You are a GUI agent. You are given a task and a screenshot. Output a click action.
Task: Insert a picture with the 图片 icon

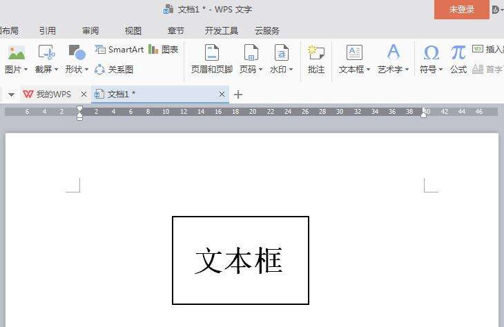[17, 52]
